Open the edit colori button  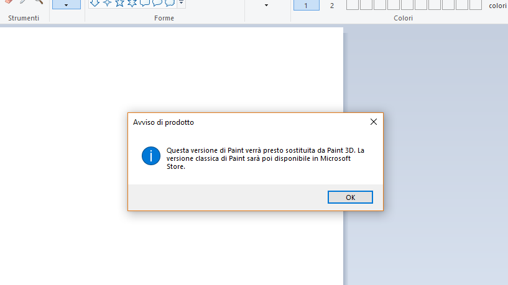point(497,6)
